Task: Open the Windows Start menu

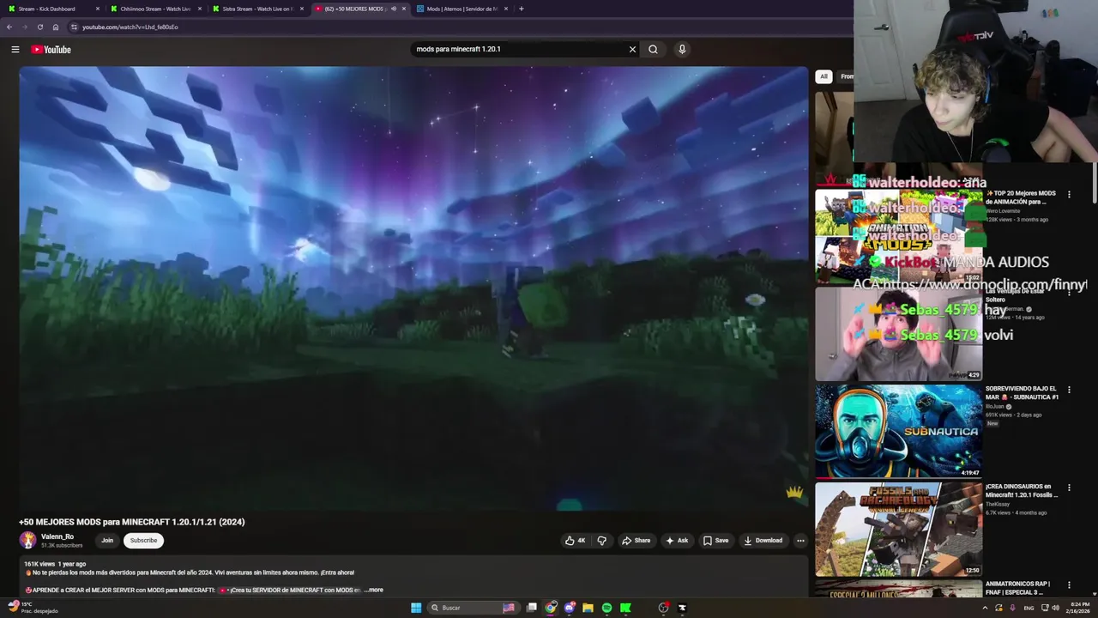Action: [x=416, y=608]
